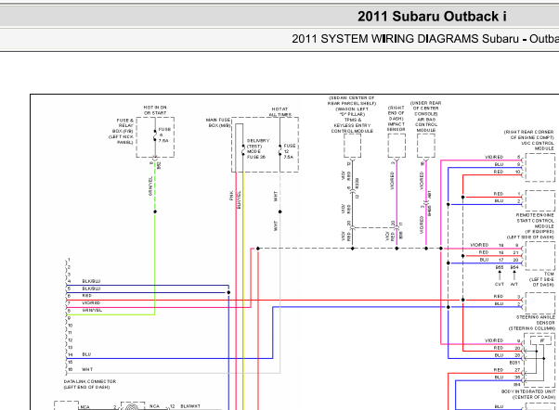Image resolution: width=559 pixels, height=410 pixels.
Task: Click the "RED" label at steering sensor pin 3
Action: 499,296
